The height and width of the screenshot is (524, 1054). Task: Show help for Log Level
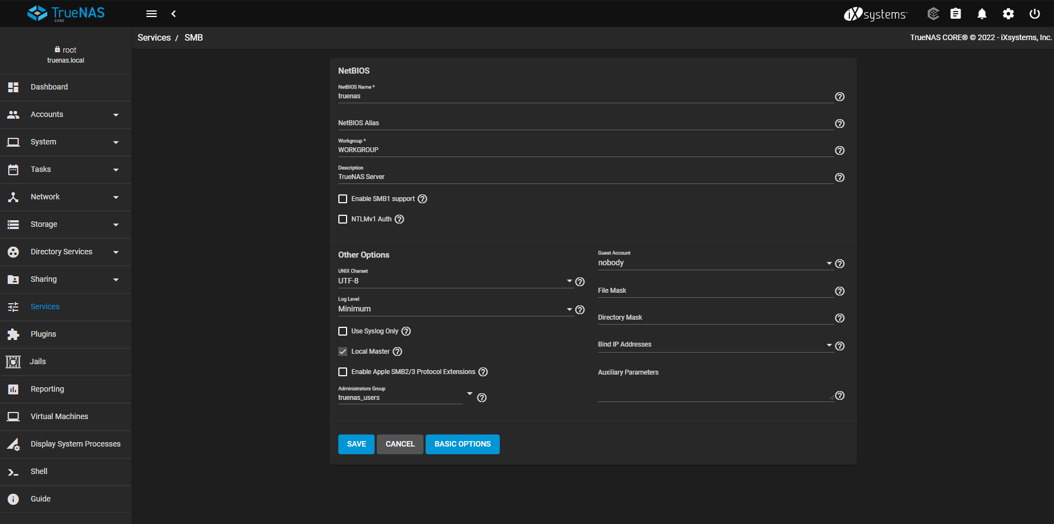(x=580, y=310)
